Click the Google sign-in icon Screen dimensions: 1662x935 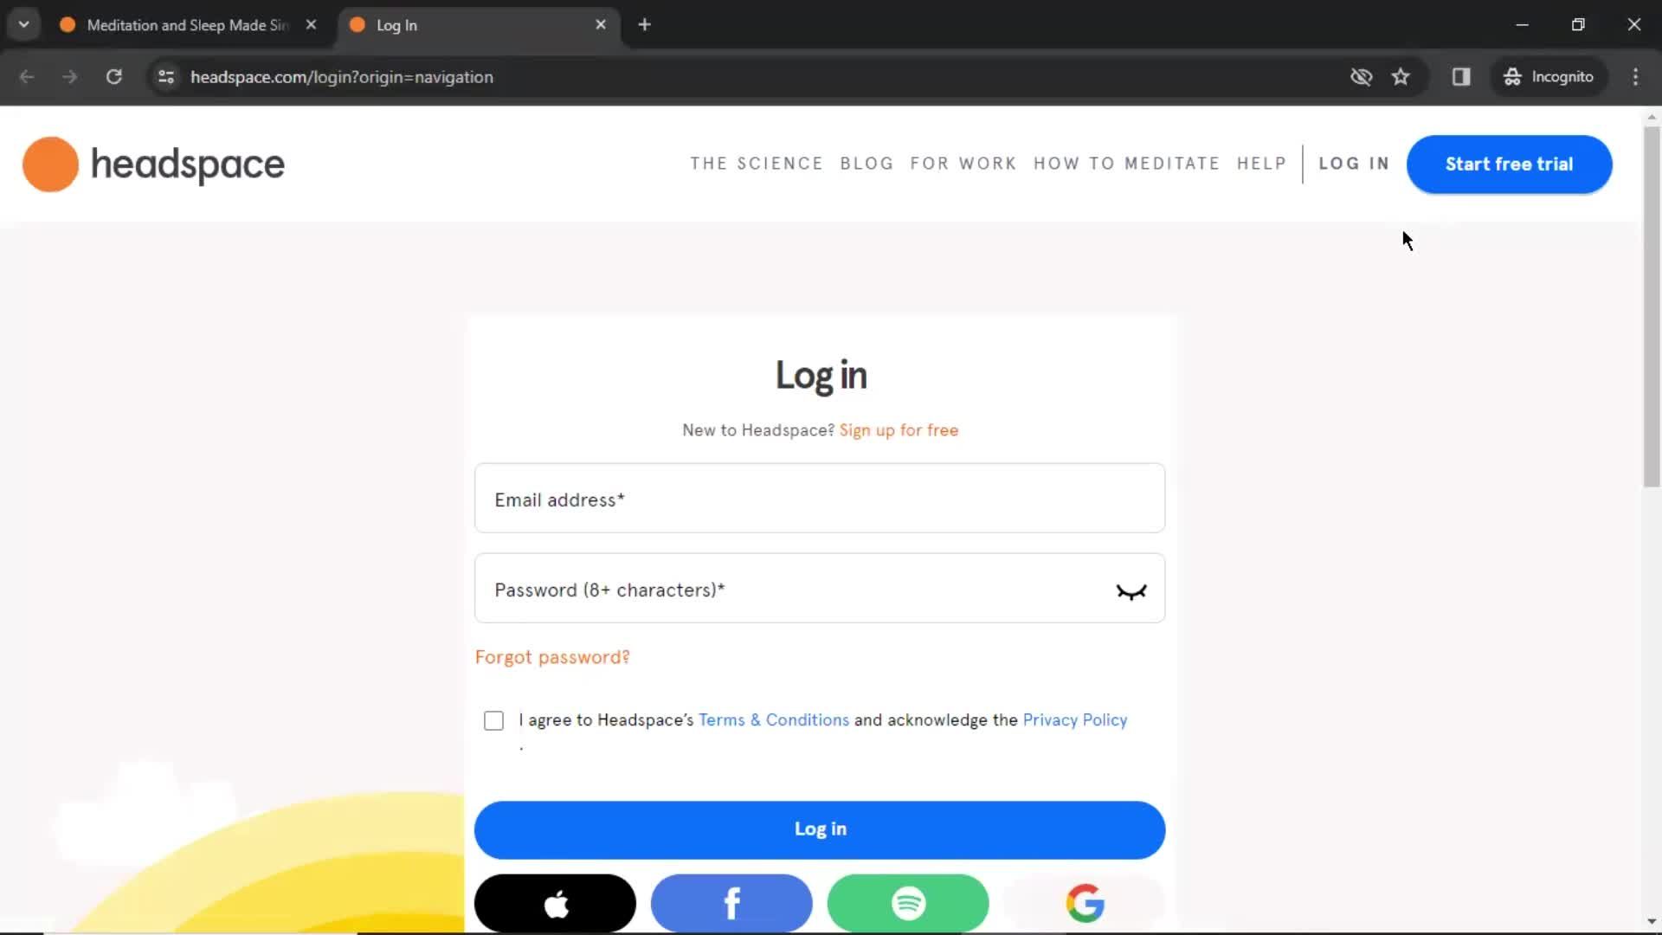1085,903
